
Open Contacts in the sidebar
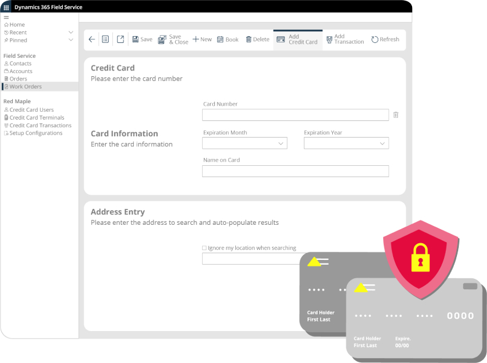point(20,64)
